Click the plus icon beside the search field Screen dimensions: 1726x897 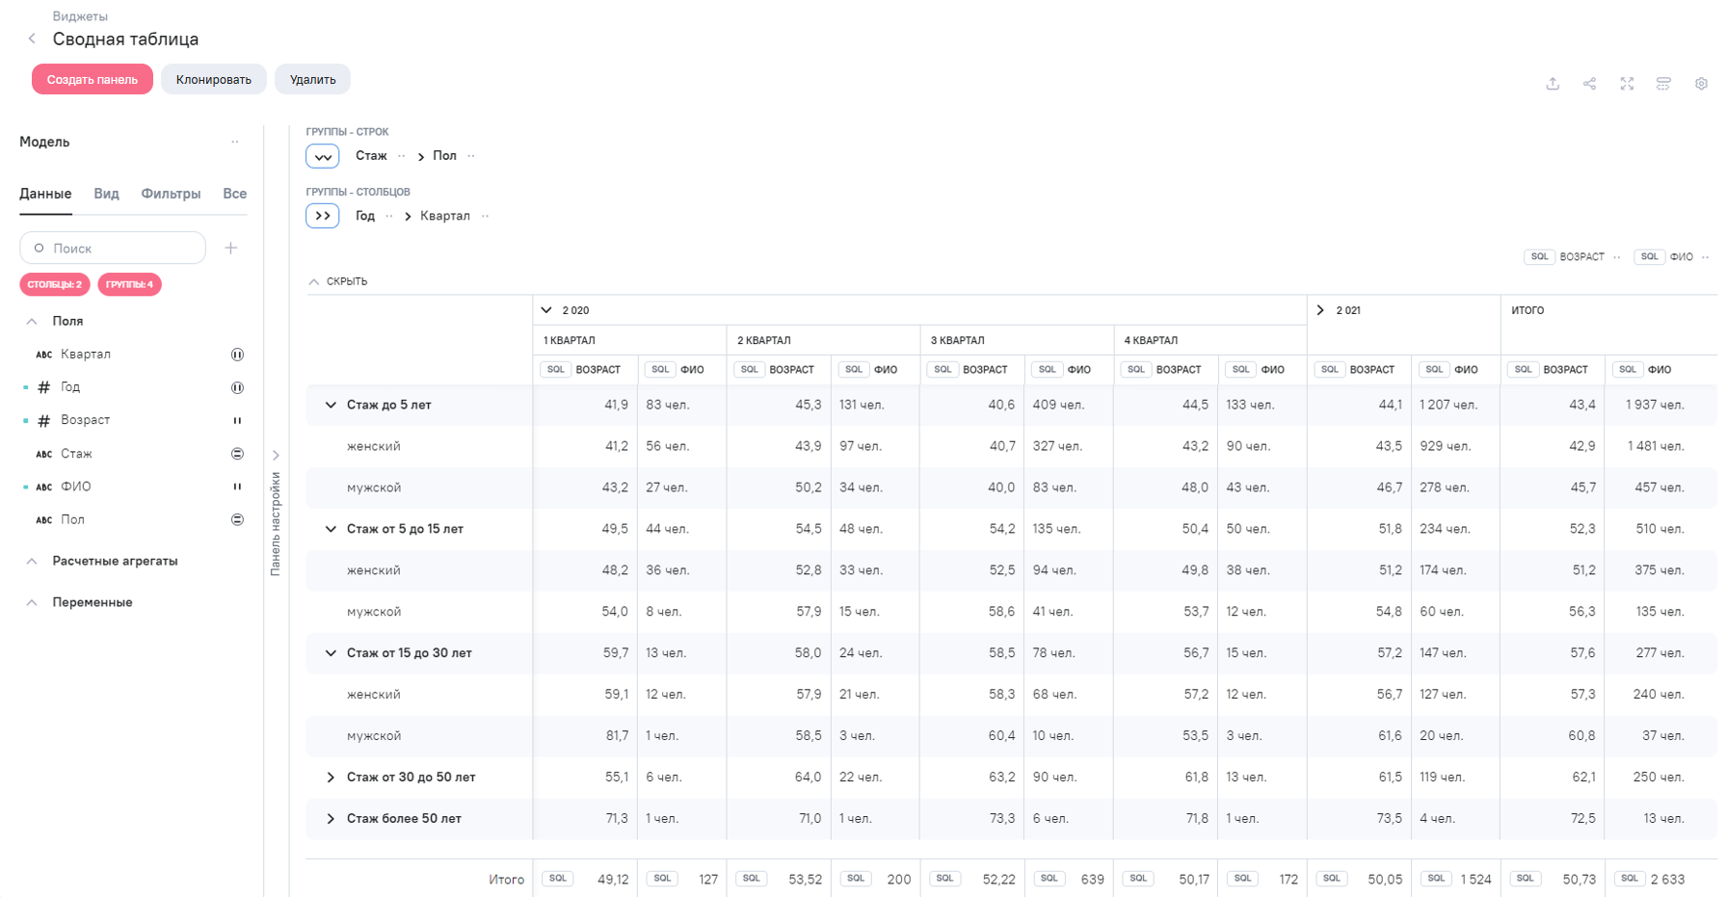click(x=231, y=249)
